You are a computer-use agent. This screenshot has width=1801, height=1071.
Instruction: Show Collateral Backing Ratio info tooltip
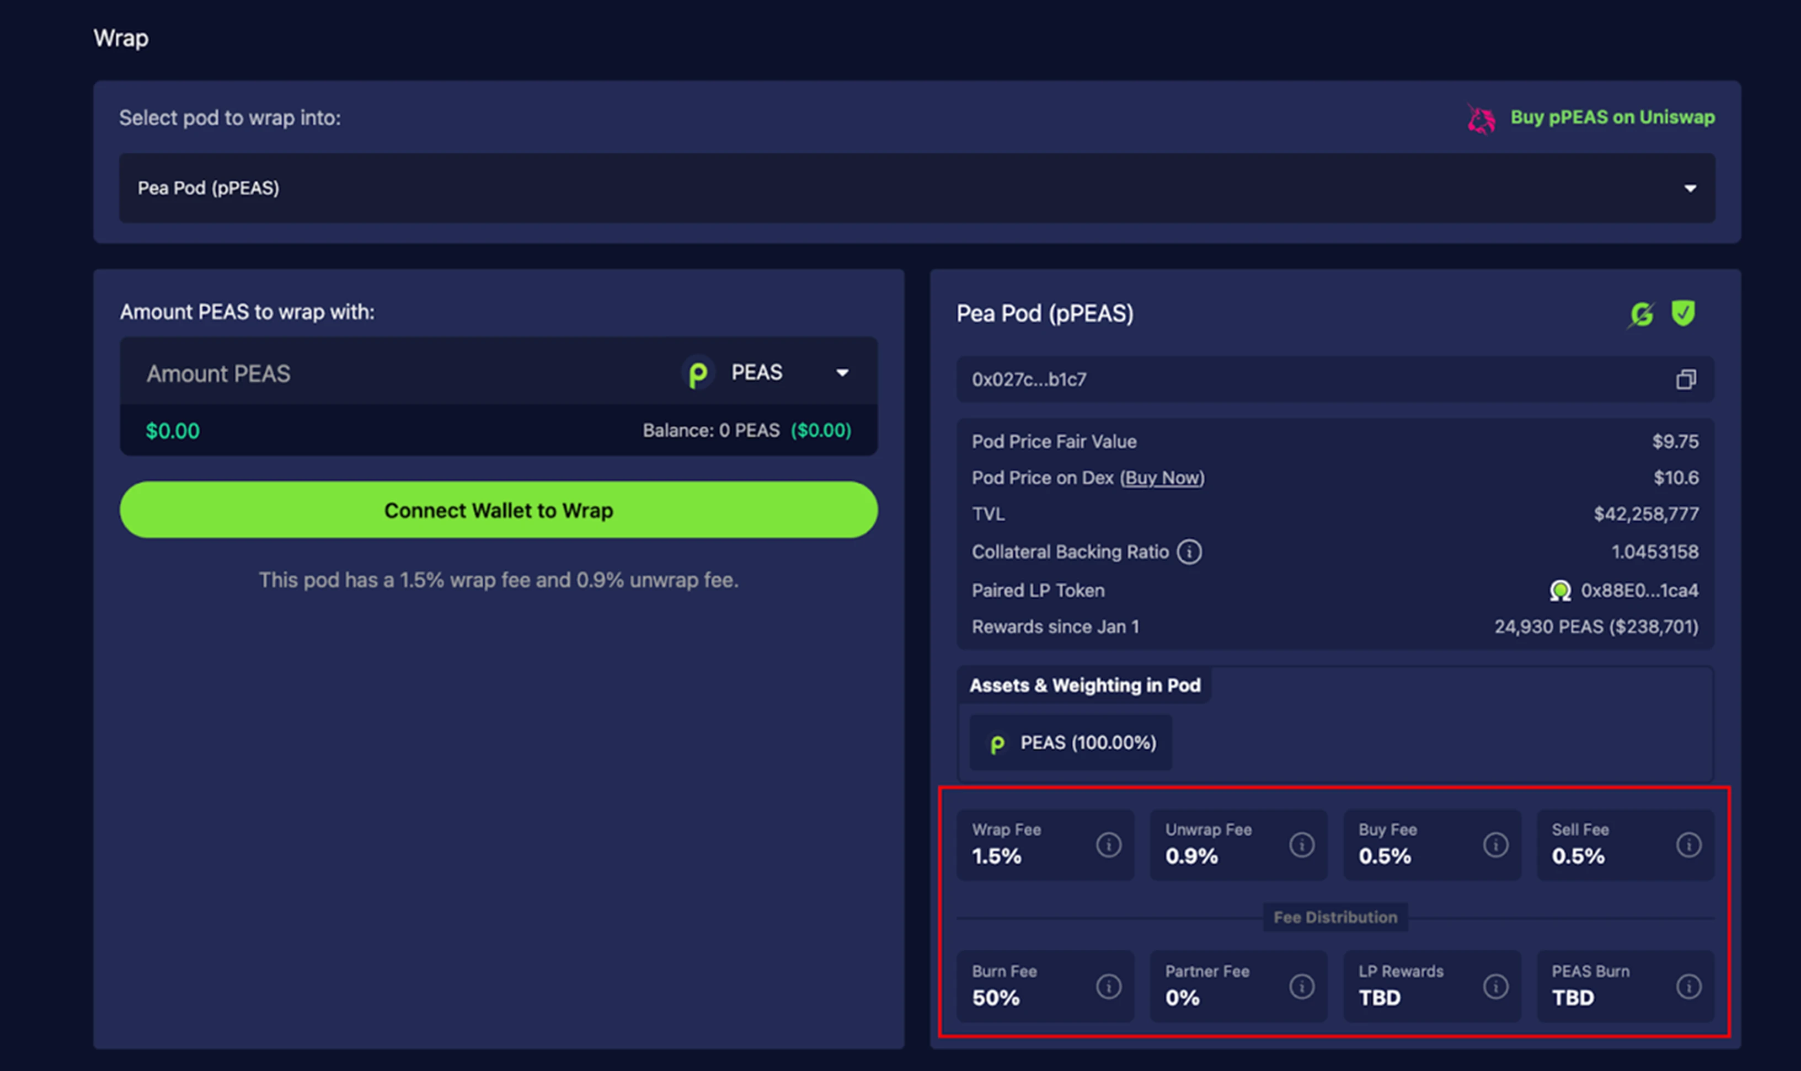tap(1190, 552)
